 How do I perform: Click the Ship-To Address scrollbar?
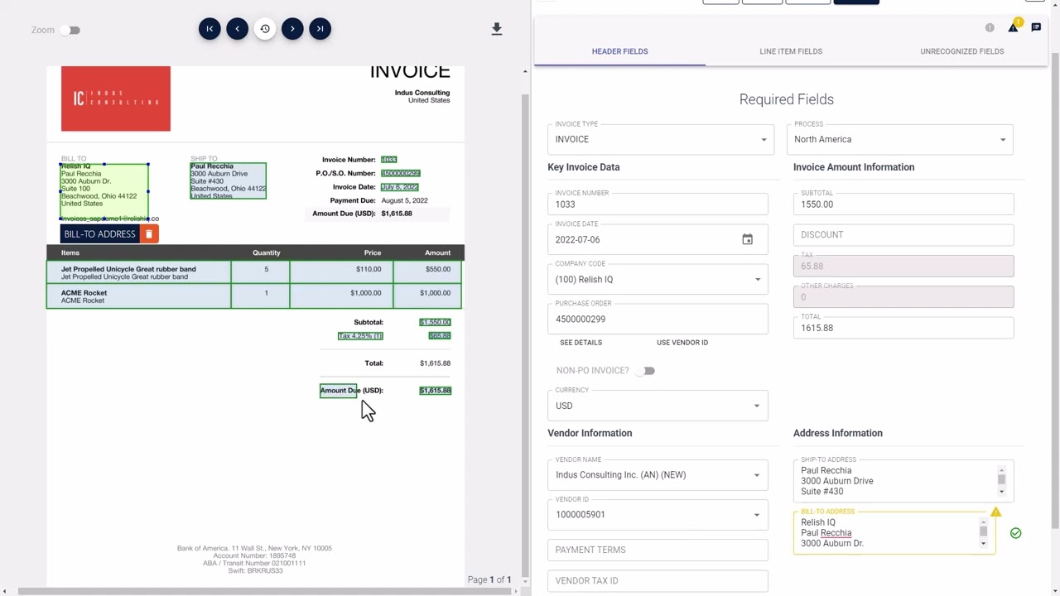tap(1001, 480)
